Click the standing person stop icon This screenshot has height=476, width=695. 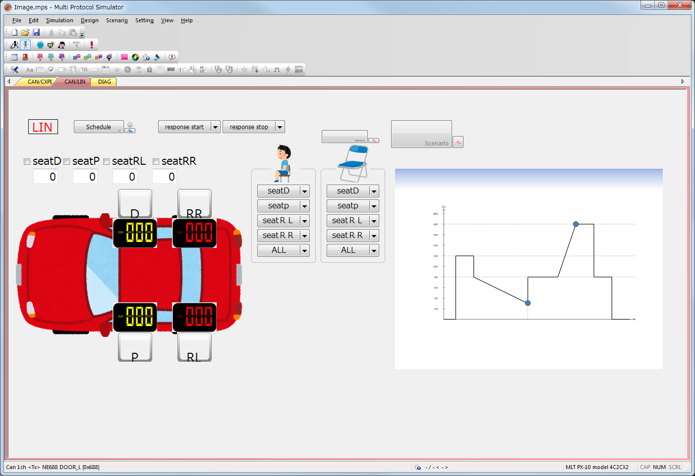point(25,45)
